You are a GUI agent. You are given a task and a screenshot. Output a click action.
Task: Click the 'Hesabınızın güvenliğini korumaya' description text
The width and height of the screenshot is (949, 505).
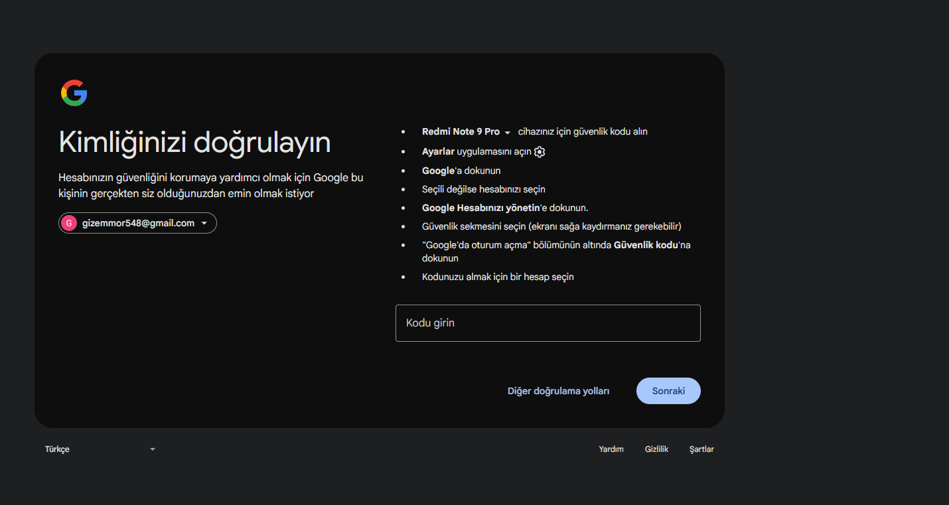[x=211, y=186]
